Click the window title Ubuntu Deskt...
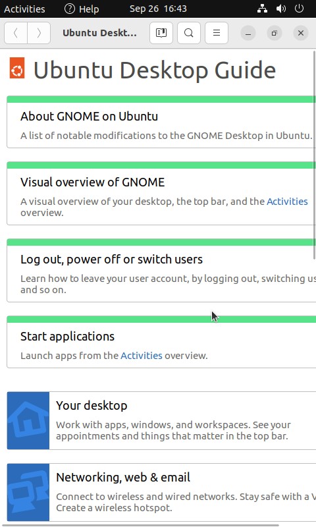Screen dimensions: 316x527 (x=99, y=33)
